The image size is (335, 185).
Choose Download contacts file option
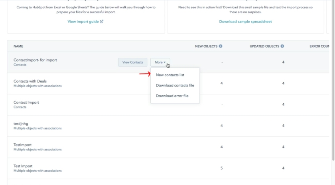[175, 85]
